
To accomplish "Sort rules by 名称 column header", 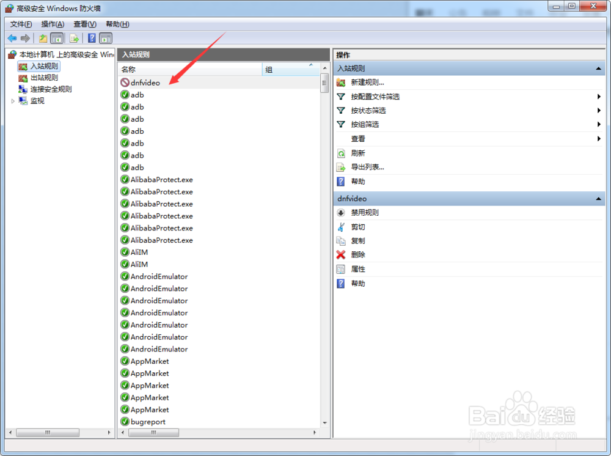I will tap(190, 69).
